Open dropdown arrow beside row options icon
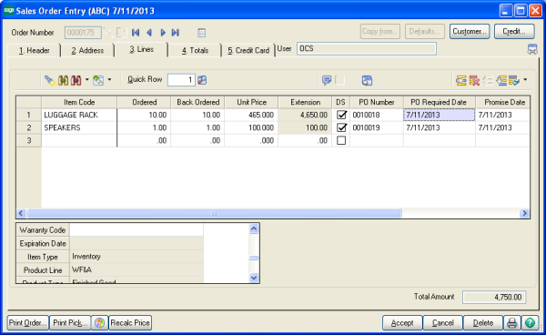The width and height of the screenshot is (546, 335). point(525,80)
